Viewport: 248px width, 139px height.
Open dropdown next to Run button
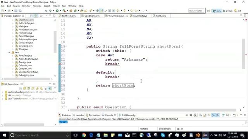pyautogui.click(x=60, y=11)
